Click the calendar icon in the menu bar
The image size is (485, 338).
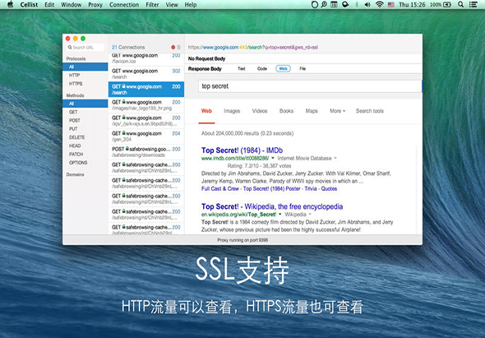[x=334, y=5]
